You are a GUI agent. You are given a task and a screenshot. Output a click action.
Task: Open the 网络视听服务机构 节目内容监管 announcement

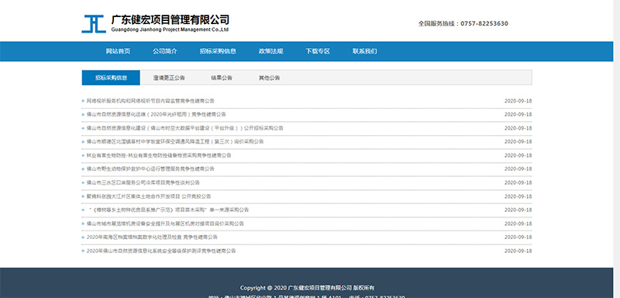point(150,101)
